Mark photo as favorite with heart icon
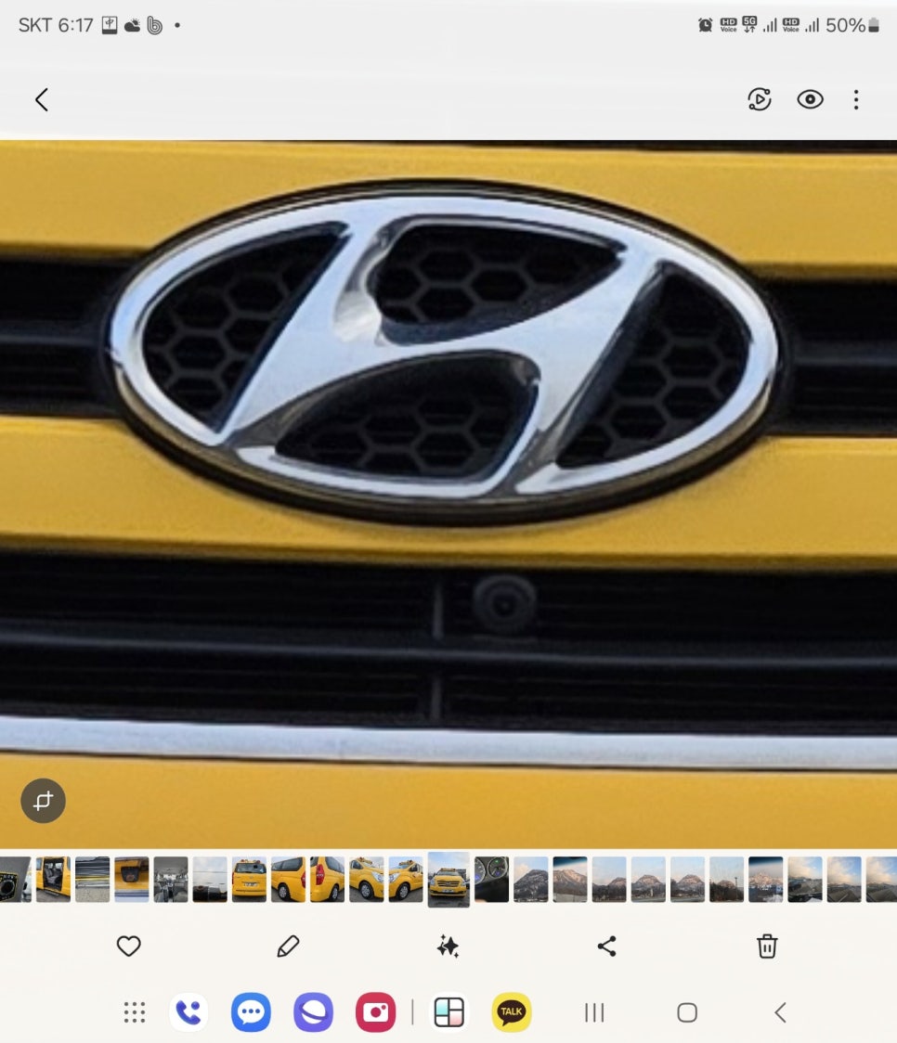The height and width of the screenshot is (1043, 897). pyautogui.click(x=128, y=946)
